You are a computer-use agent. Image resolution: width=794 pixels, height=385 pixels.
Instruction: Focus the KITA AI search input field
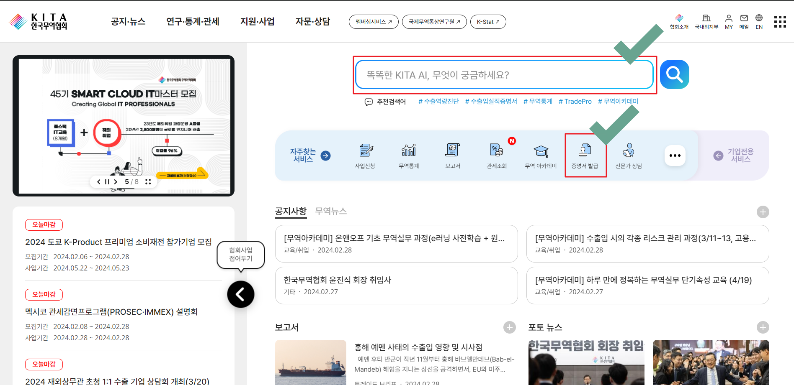pos(504,75)
